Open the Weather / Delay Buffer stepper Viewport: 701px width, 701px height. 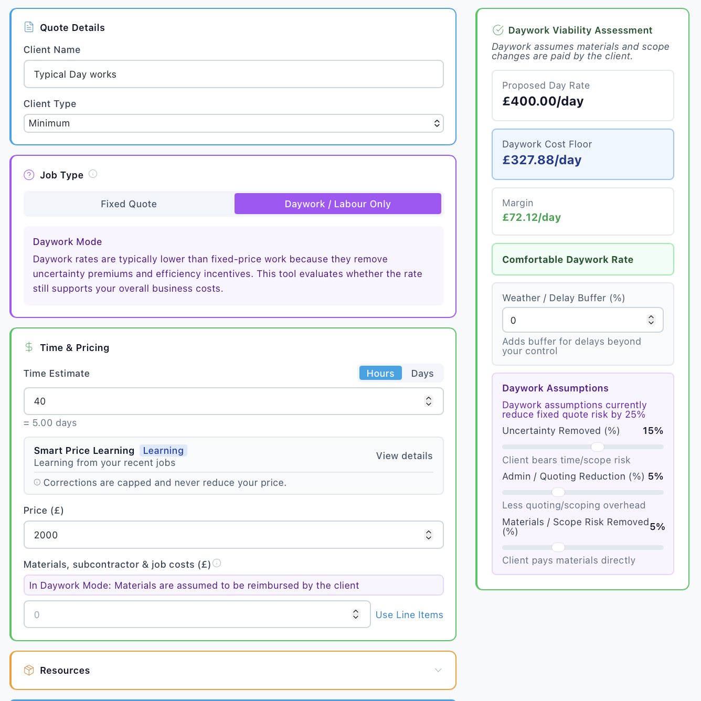[651, 320]
